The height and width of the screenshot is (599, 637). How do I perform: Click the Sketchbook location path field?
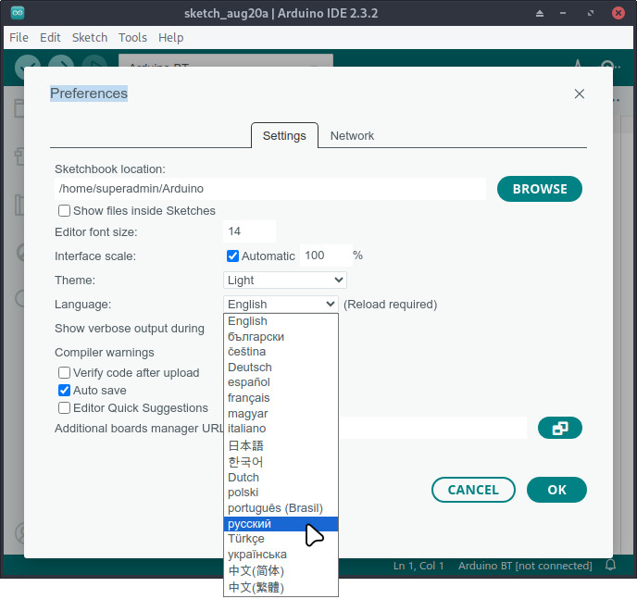(x=270, y=189)
